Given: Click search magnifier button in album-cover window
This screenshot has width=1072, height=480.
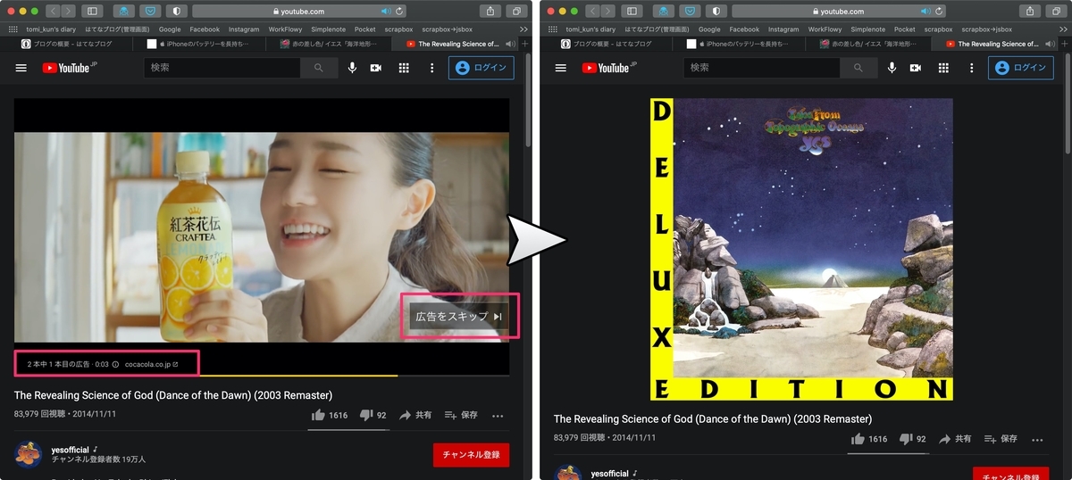Looking at the screenshot, I should pos(858,68).
